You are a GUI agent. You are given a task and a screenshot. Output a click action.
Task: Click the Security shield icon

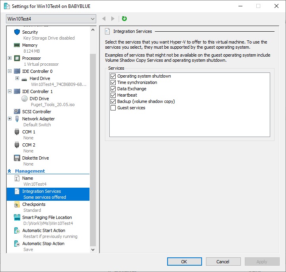(17, 32)
